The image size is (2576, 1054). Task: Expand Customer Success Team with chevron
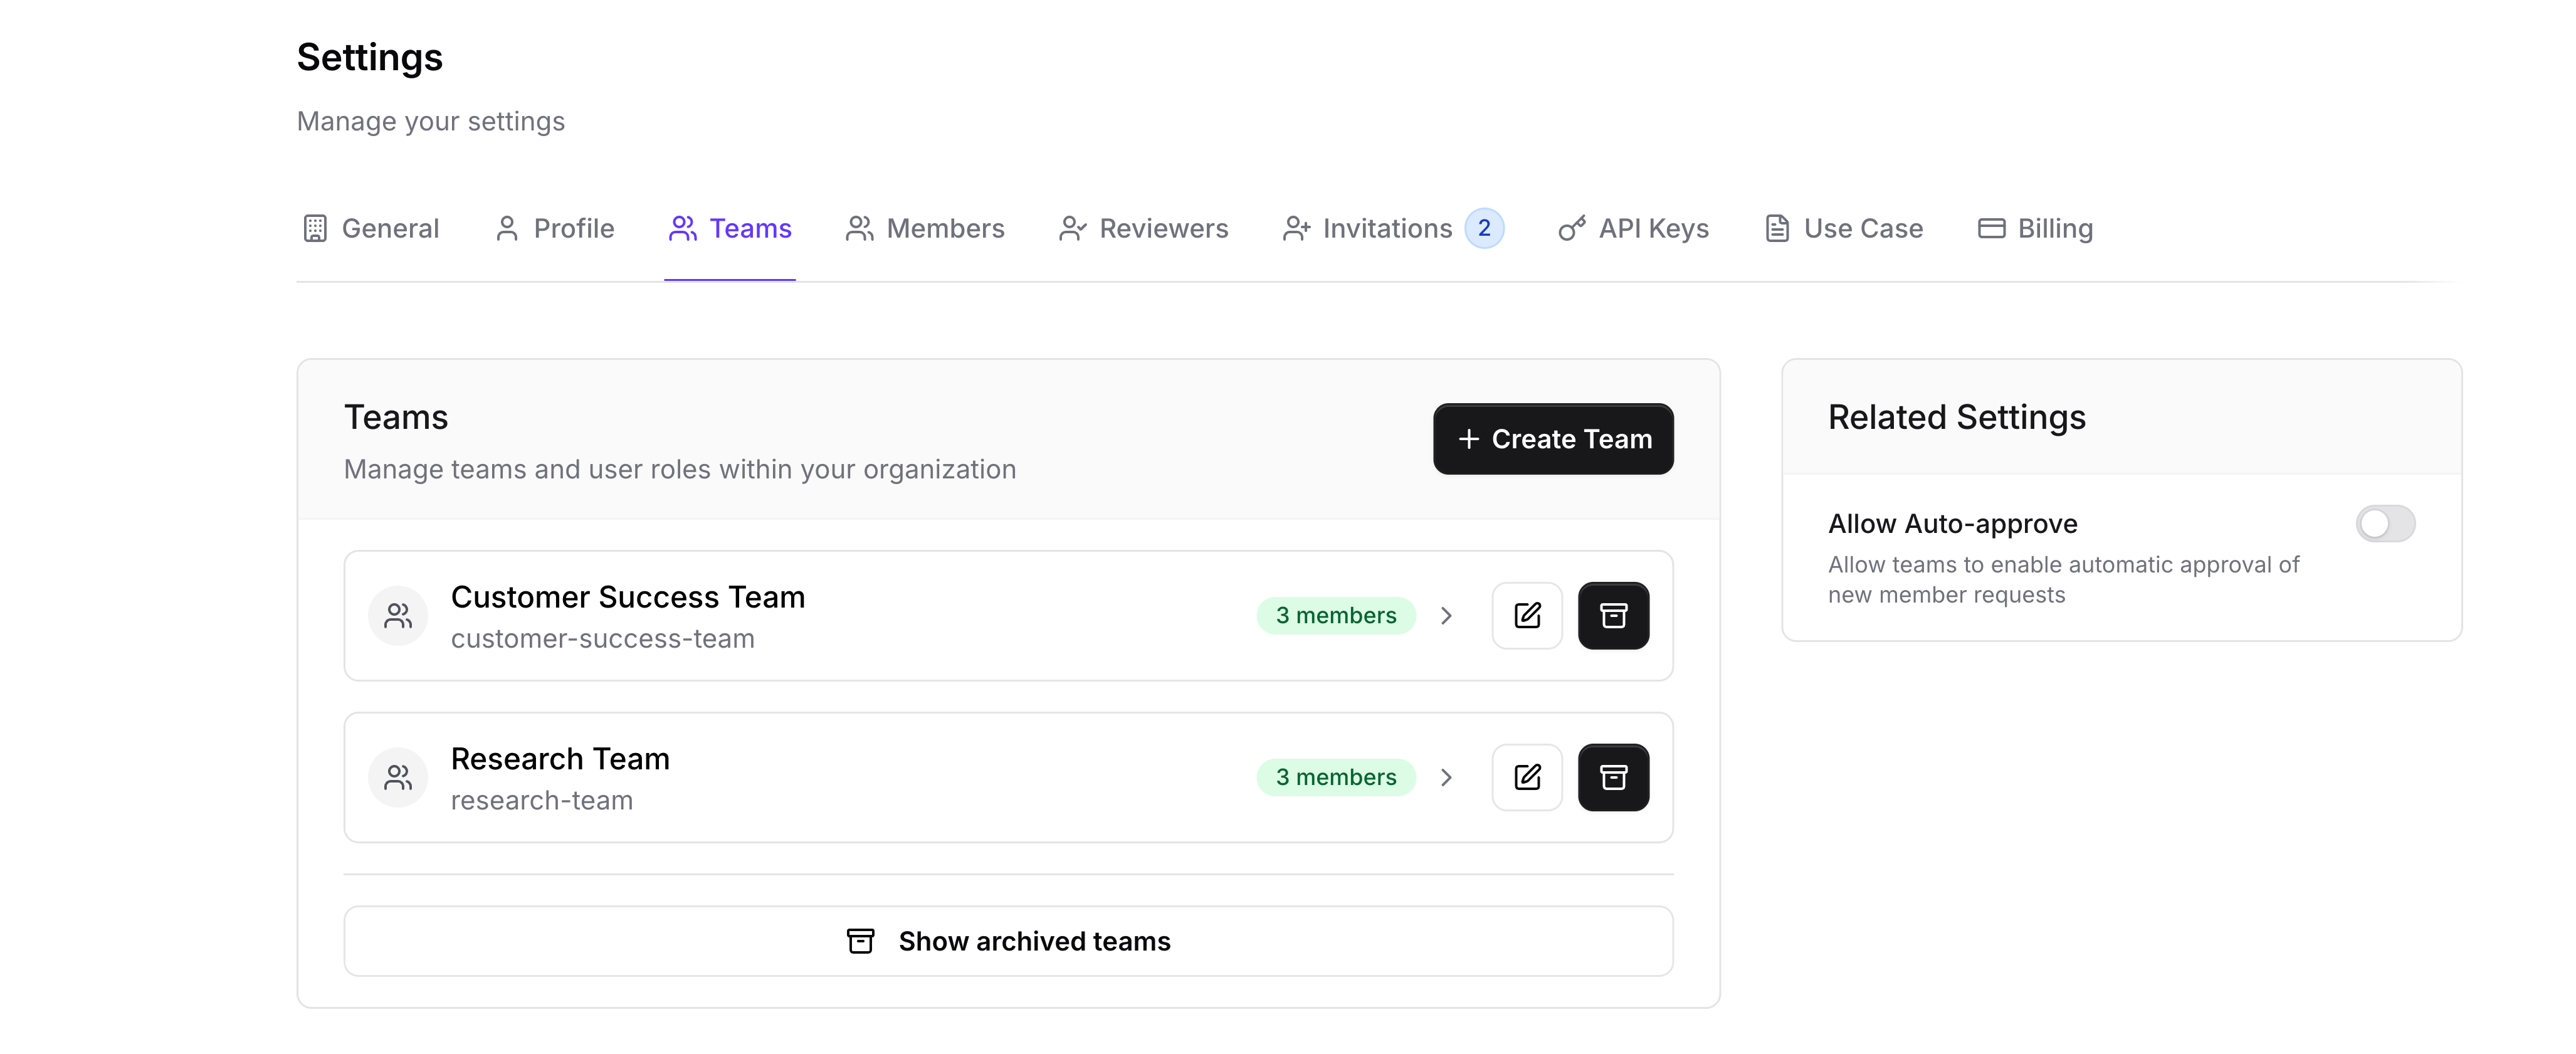click(x=1446, y=615)
